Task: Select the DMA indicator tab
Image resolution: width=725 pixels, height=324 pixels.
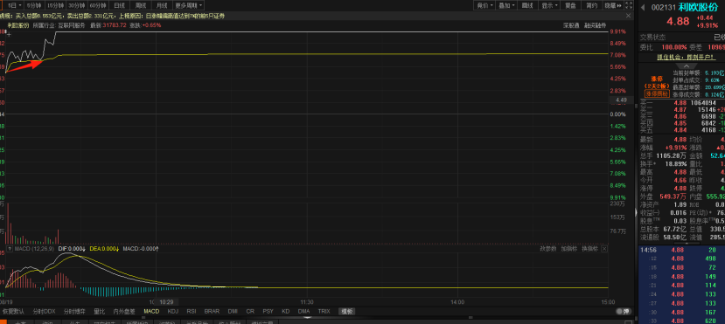Action: click(x=303, y=311)
